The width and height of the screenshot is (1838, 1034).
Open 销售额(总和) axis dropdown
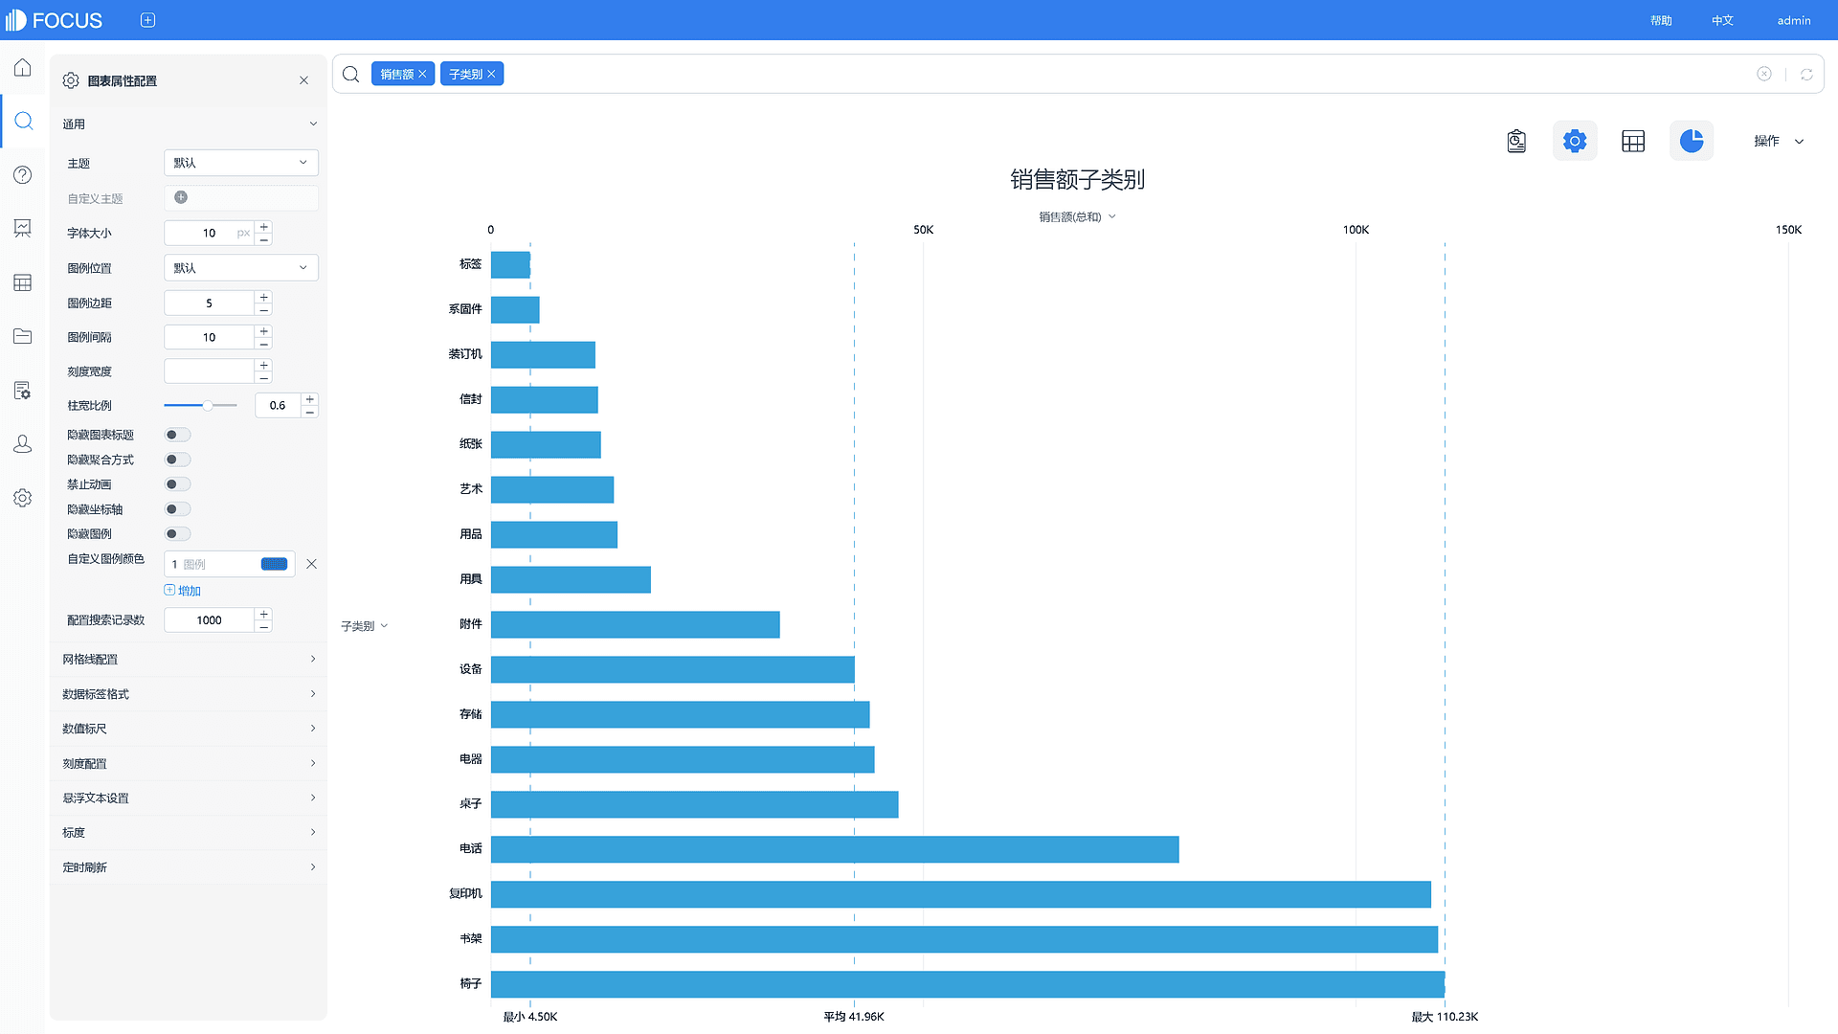1077,216
